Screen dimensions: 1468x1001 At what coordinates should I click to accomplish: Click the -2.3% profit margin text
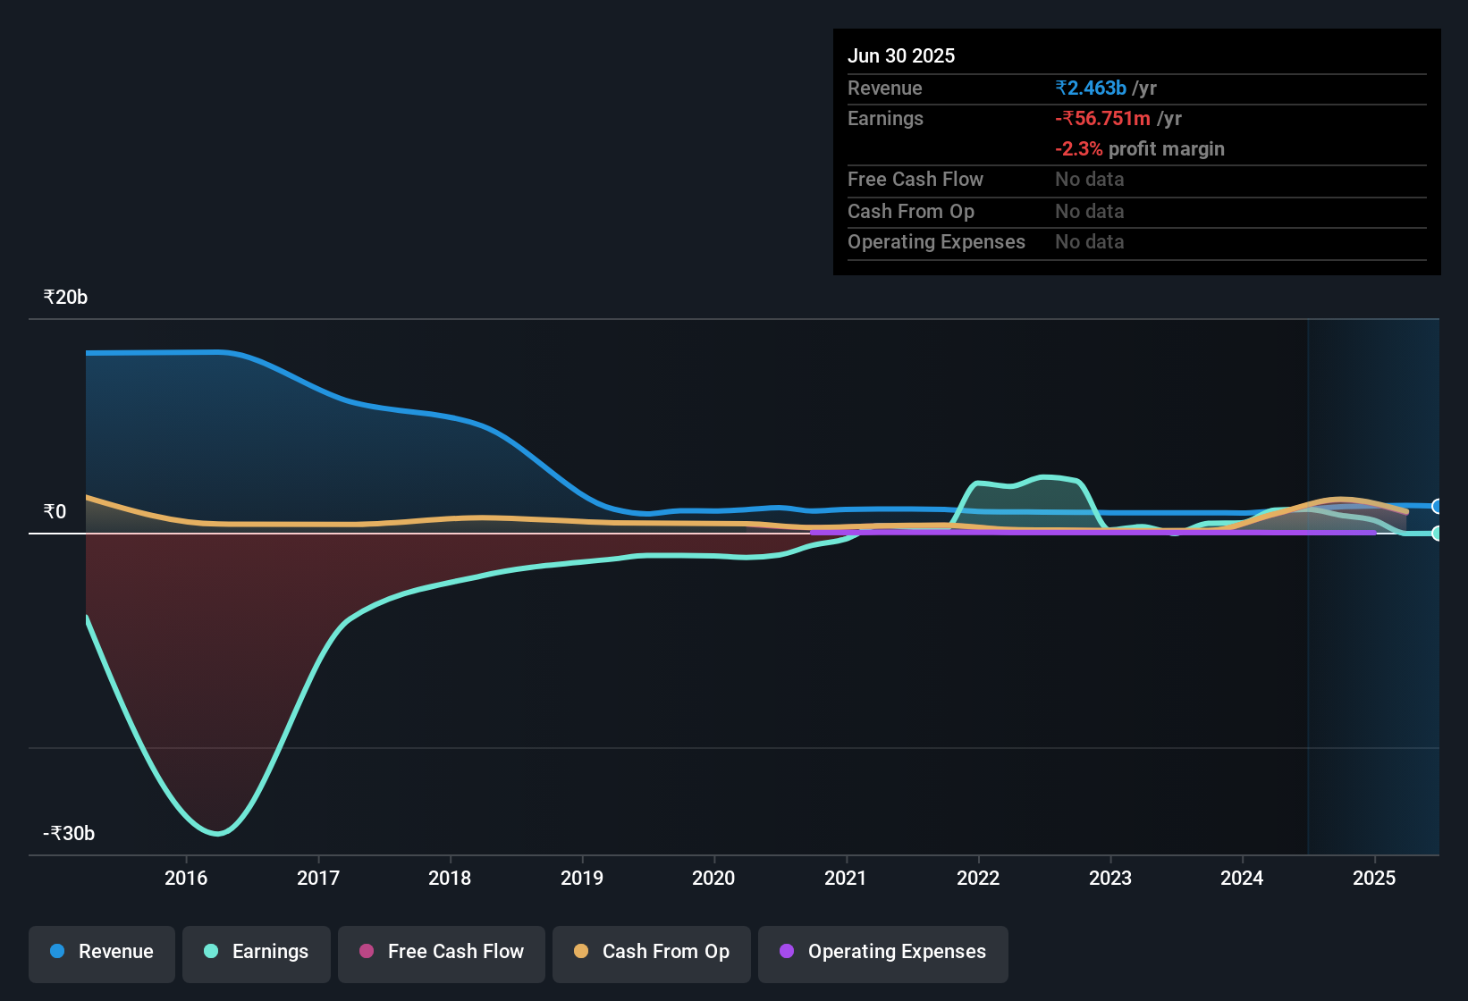1140,148
